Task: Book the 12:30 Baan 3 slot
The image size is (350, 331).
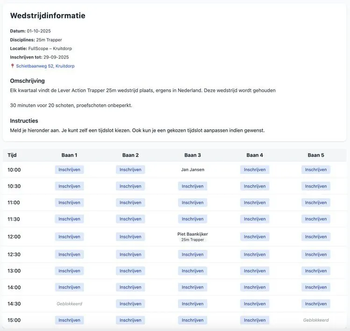Action: tap(193, 254)
